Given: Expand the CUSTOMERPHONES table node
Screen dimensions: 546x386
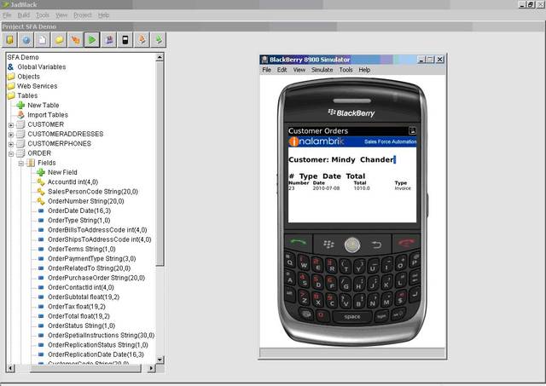Looking at the screenshot, I should tap(11, 144).
